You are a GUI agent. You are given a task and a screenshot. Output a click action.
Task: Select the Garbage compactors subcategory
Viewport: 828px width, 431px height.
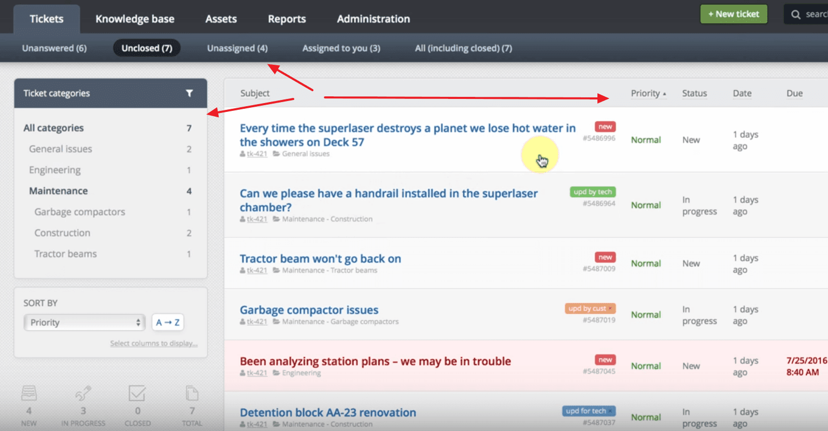(x=80, y=212)
